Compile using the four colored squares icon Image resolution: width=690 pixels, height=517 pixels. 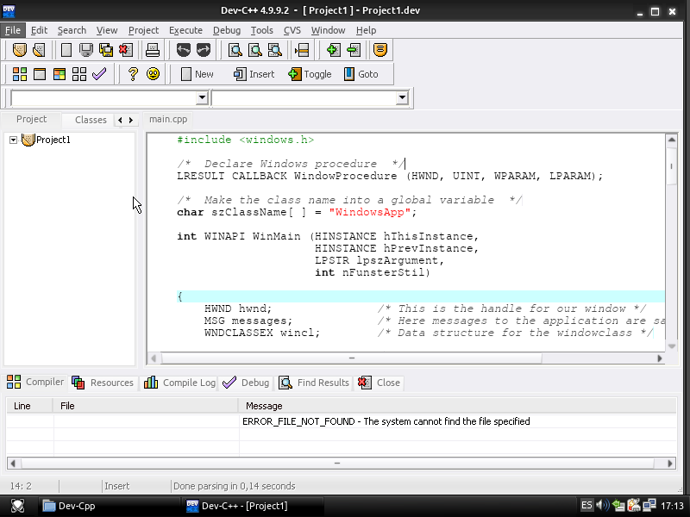pos(19,74)
